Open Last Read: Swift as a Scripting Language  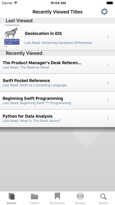tap(35, 85)
